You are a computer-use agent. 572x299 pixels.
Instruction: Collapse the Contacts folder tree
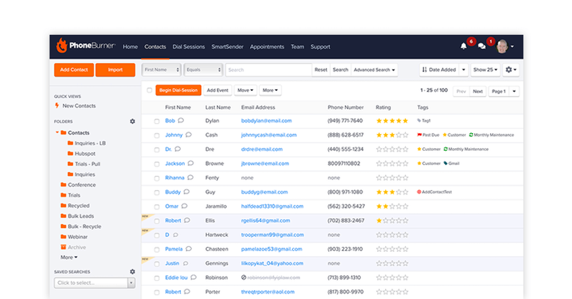click(x=57, y=133)
